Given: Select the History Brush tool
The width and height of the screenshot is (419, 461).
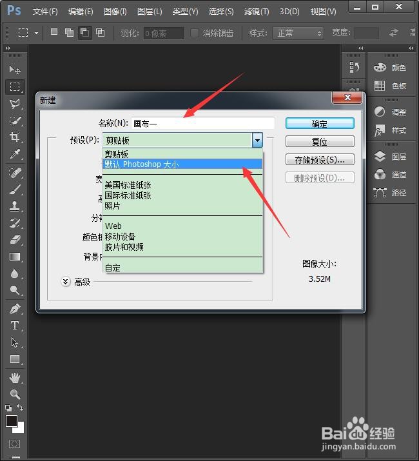Looking at the screenshot, I should click(15, 223).
